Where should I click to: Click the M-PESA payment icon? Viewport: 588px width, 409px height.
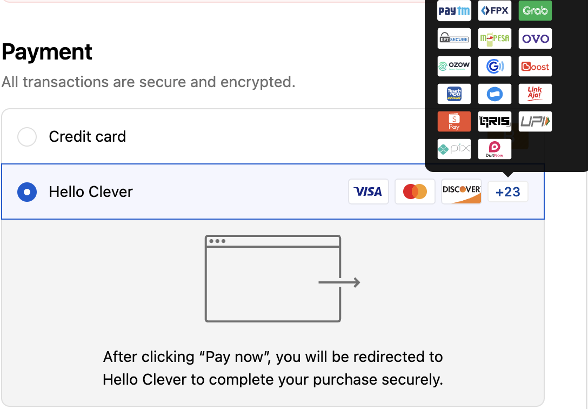495,38
